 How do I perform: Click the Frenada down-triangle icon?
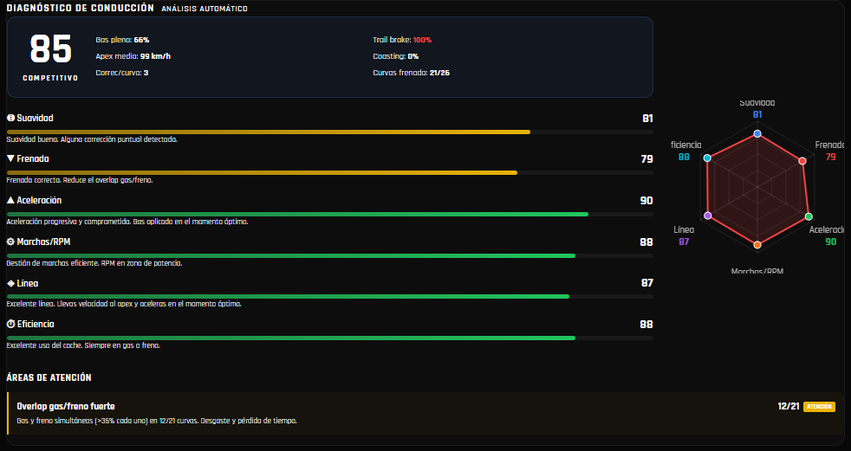coord(10,158)
